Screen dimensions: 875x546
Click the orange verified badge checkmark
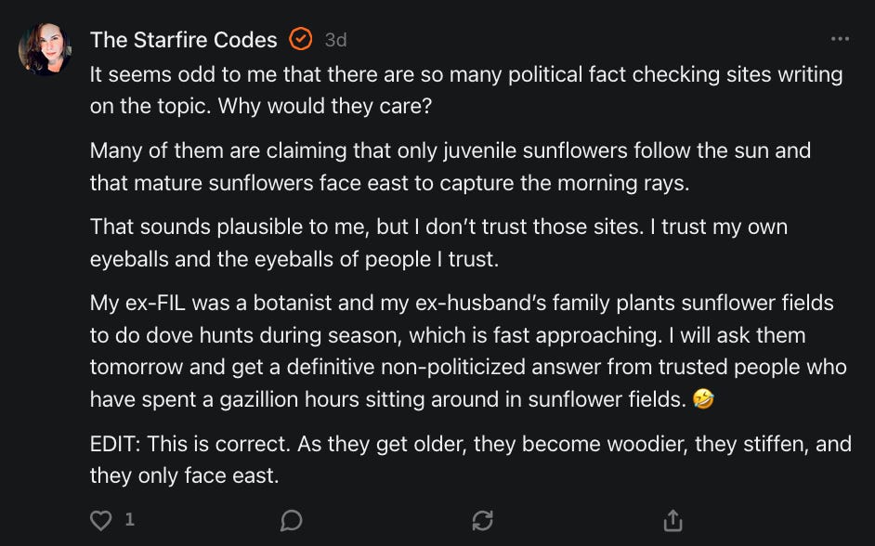300,39
